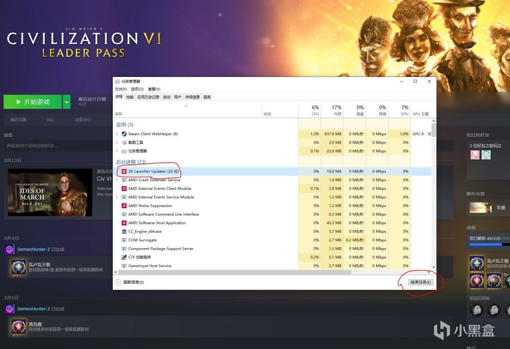This screenshot has height=349, width=510.
Task: Open the dropdown arrow beside 开始游戏
Action: (x=67, y=102)
